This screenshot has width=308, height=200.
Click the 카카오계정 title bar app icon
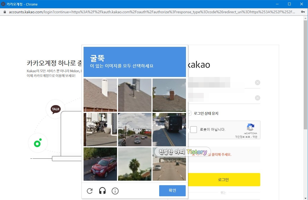[3, 4]
